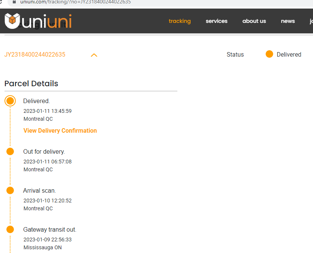Click the lock icon in address bar
The width and height of the screenshot is (313, 253).
[x=14, y=2]
